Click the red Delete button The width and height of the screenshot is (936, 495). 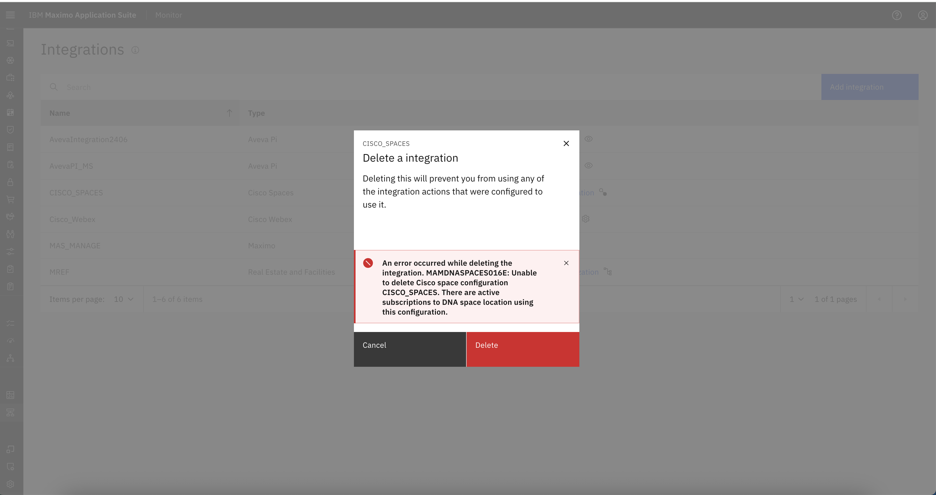click(x=523, y=349)
